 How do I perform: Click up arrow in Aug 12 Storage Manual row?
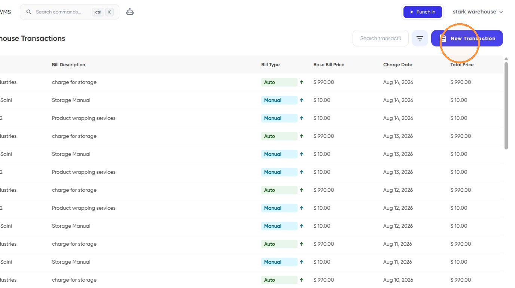[x=302, y=226]
